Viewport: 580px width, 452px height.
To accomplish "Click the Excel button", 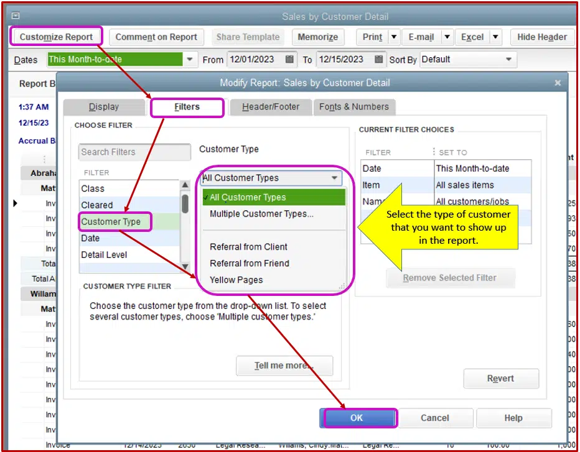I will [472, 37].
